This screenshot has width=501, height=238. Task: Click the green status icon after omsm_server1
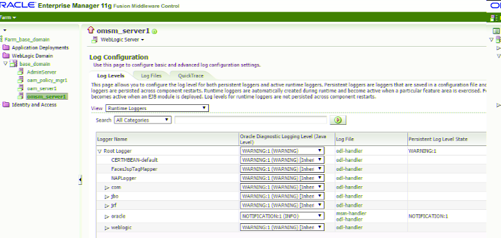tap(154, 31)
